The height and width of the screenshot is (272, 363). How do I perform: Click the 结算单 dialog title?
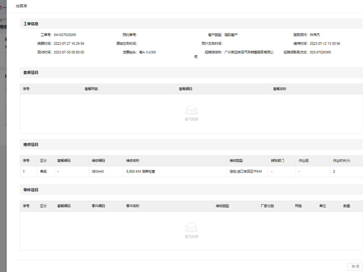[x=21, y=6]
